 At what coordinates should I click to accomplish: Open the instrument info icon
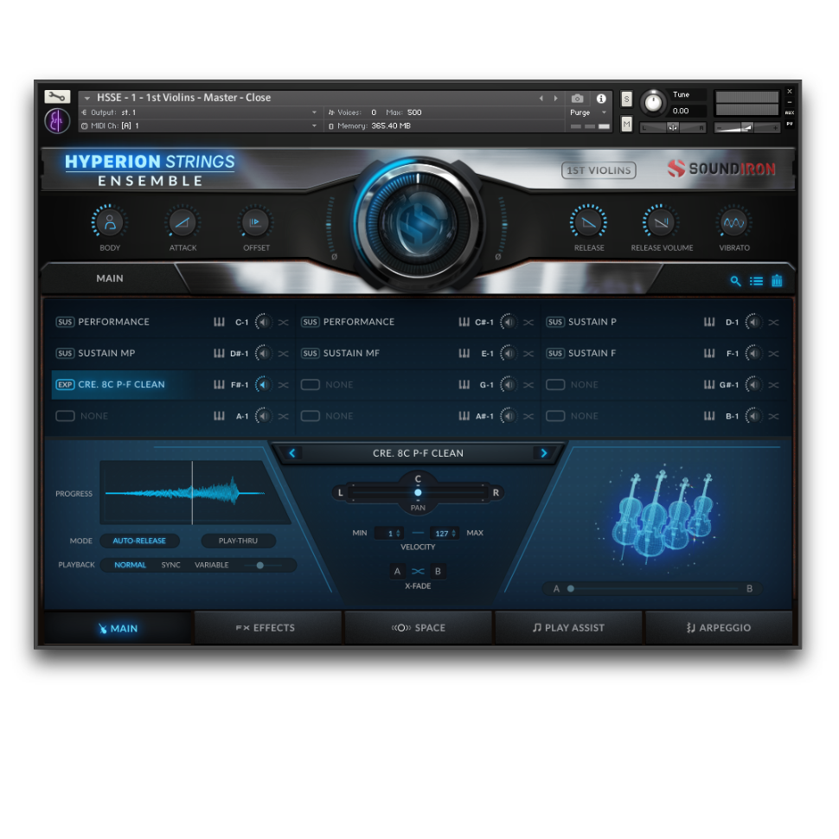[601, 99]
